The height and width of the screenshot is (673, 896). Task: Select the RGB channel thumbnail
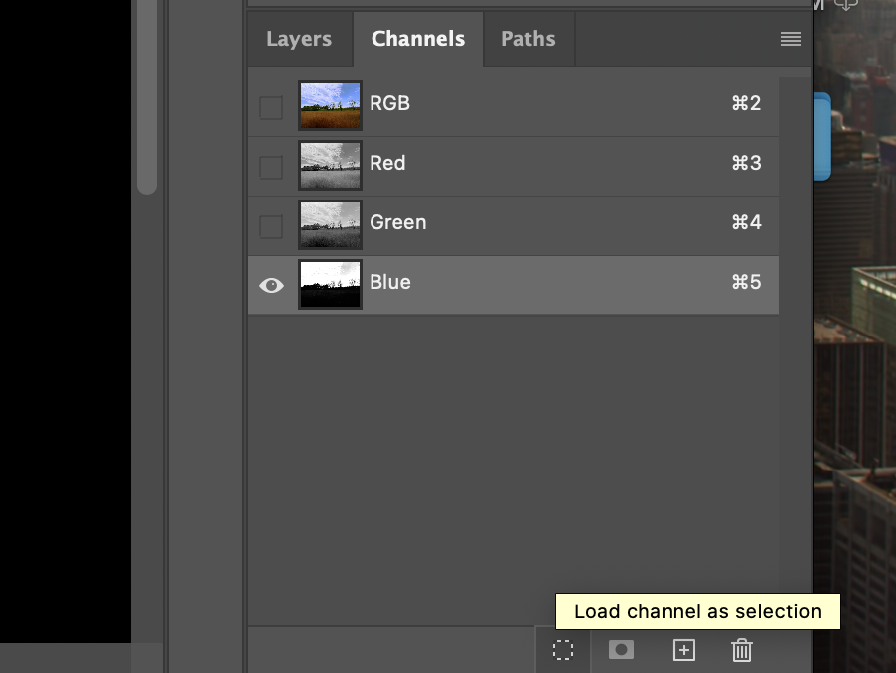330,105
